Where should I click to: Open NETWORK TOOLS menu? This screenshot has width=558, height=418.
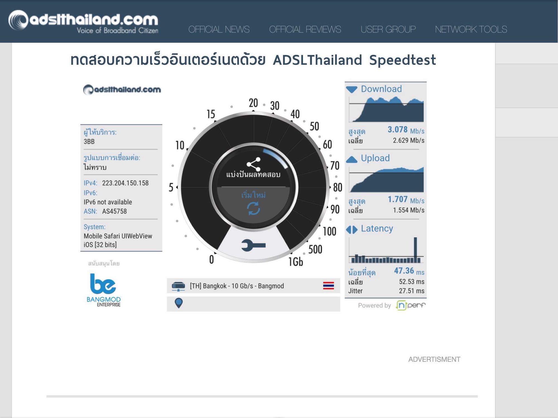tap(471, 29)
